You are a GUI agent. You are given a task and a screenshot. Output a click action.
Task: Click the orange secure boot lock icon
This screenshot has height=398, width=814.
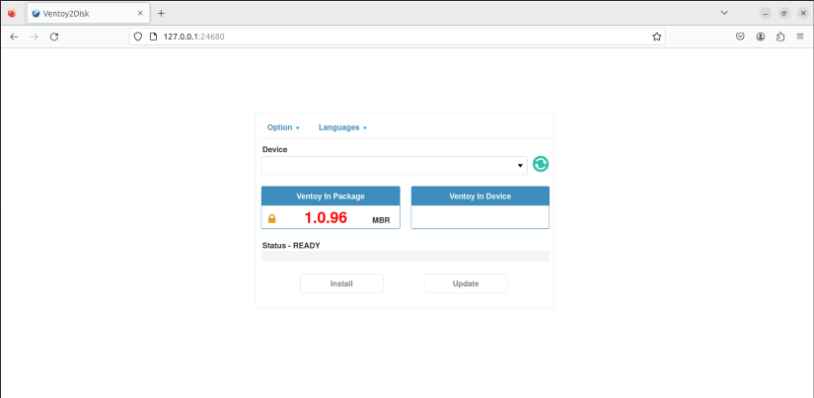pos(271,218)
